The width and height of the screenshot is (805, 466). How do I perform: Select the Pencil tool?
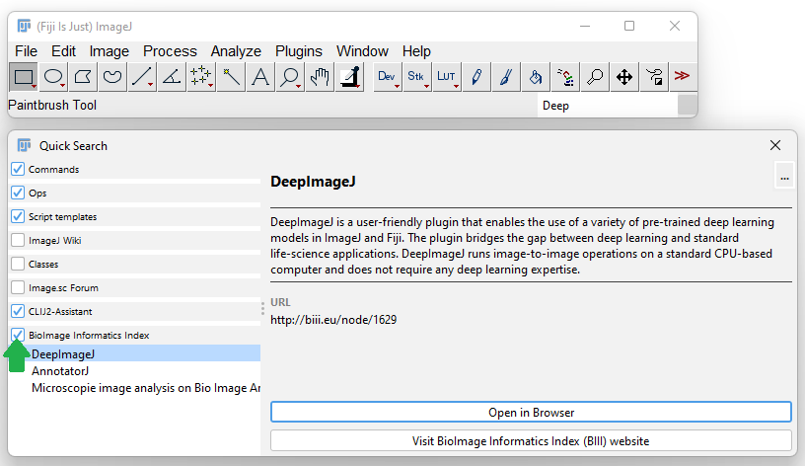[x=476, y=77]
